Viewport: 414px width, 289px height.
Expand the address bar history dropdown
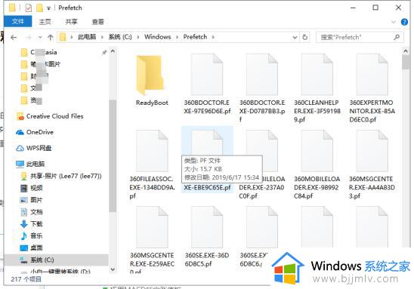[x=295, y=38]
